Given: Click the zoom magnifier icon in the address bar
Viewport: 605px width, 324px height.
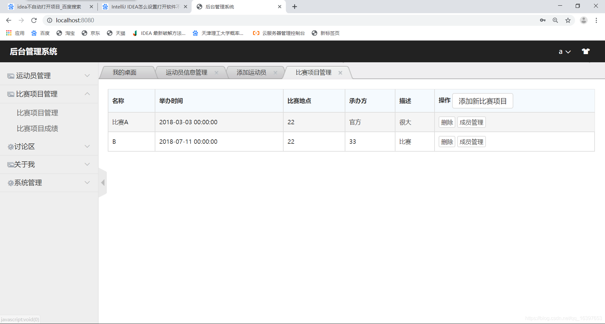Looking at the screenshot, I should pos(555,20).
